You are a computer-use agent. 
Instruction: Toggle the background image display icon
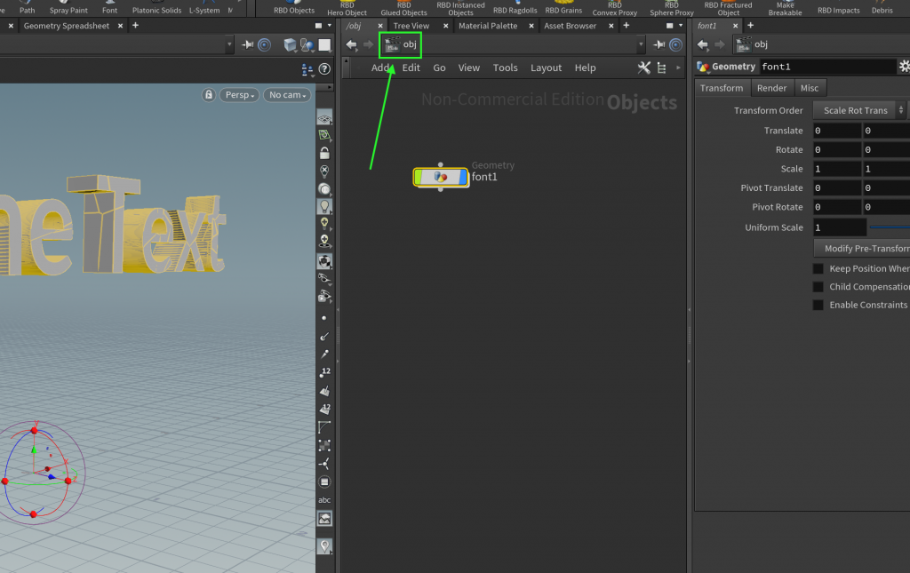pyautogui.click(x=324, y=519)
